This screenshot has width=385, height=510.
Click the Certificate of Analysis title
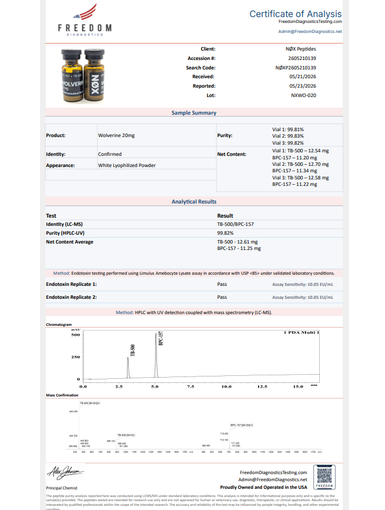(x=295, y=14)
